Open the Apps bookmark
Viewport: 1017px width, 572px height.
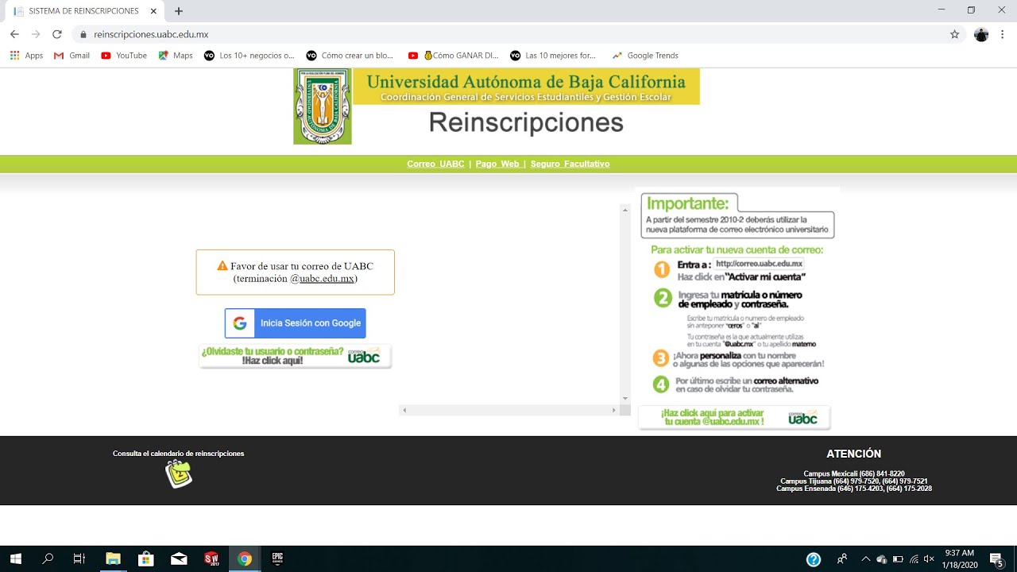coord(26,56)
